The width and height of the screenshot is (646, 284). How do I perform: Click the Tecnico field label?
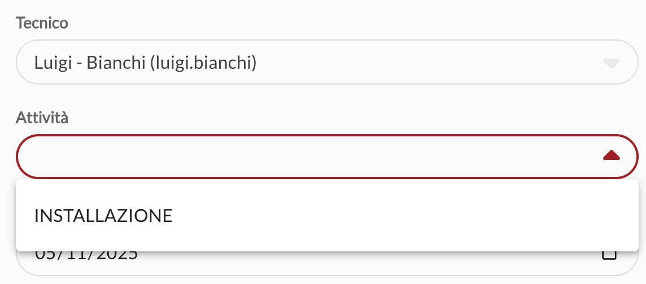(x=42, y=23)
